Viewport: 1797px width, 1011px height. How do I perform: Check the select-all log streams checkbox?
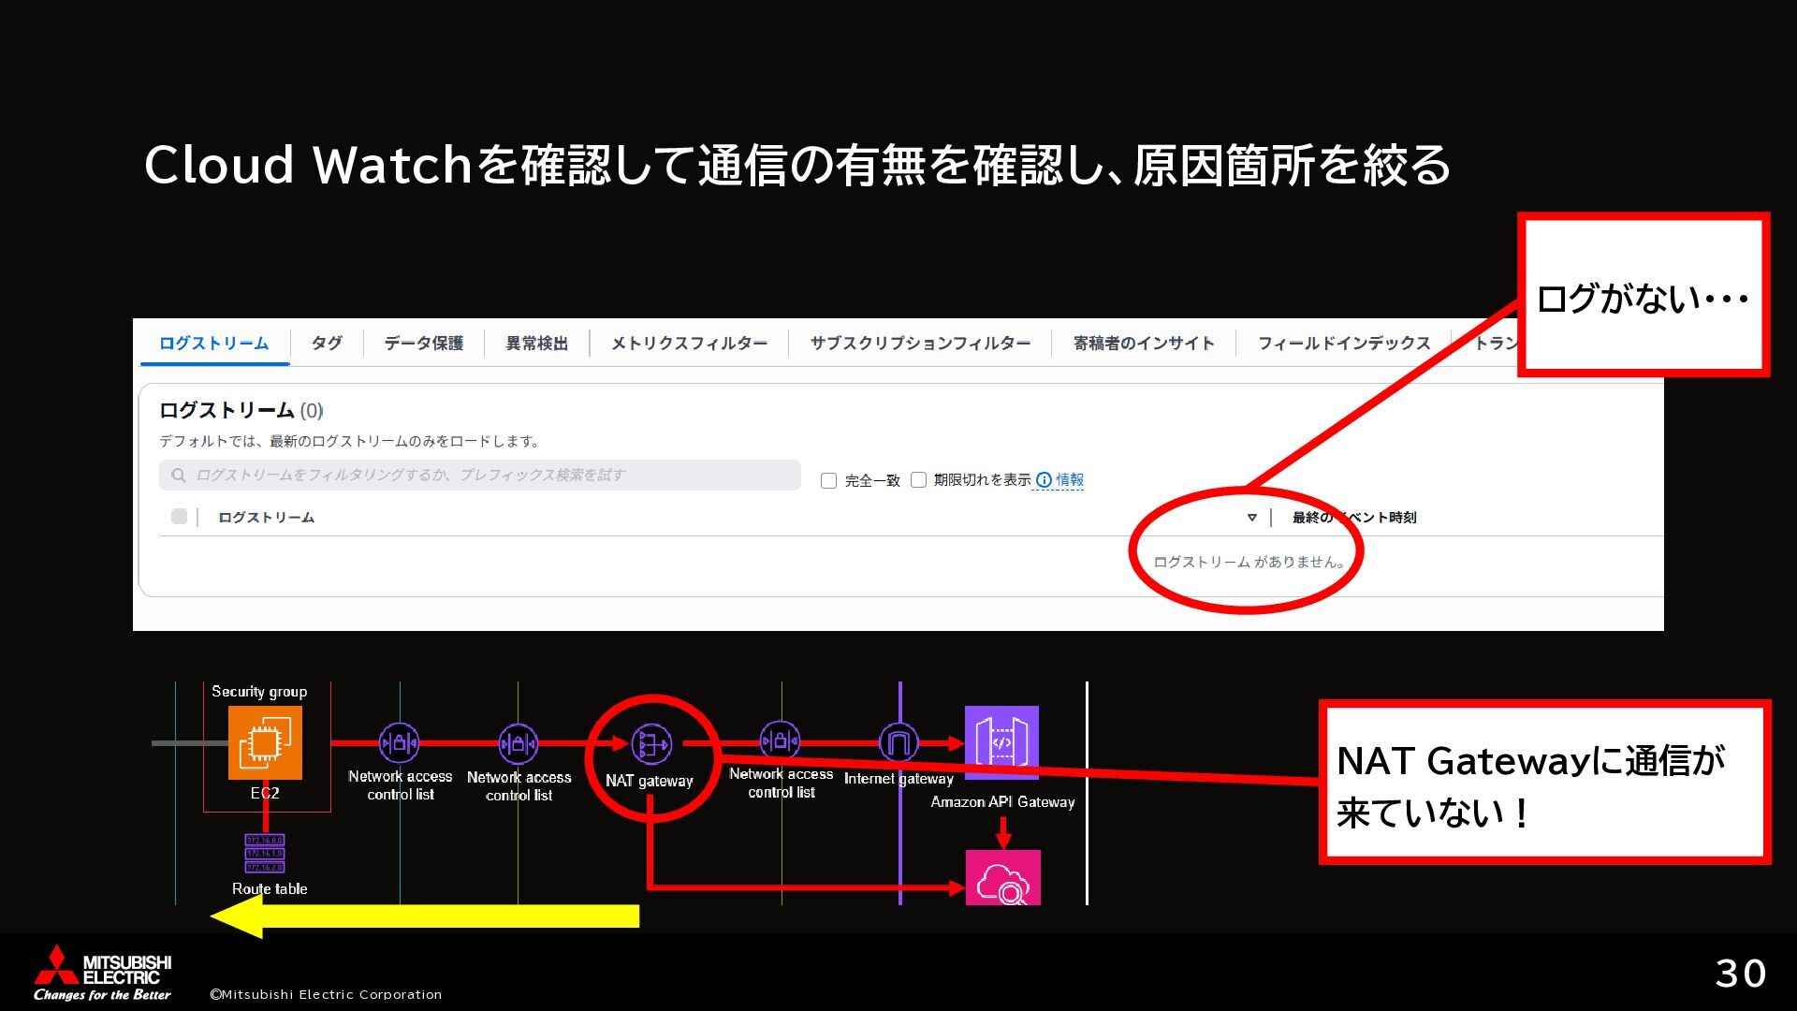[180, 517]
